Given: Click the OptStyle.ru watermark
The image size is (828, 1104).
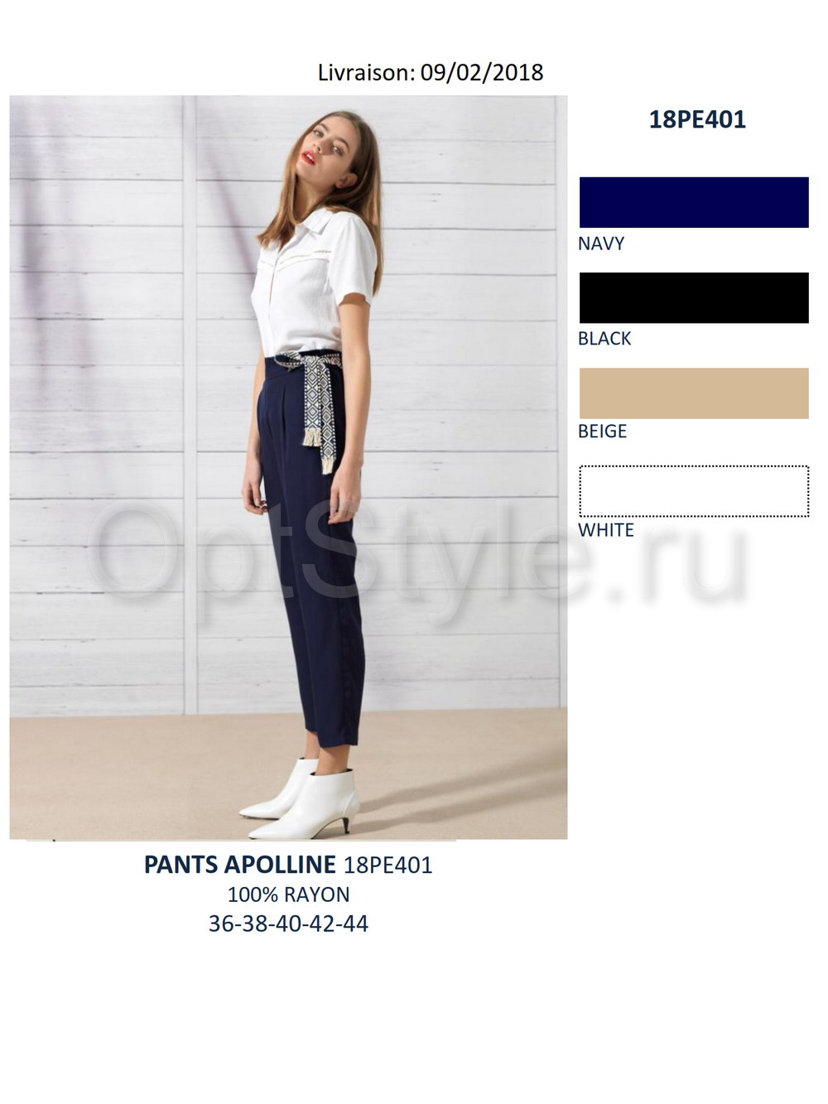Looking at the screenshot, I should pyautogui.click(x=418, y=555).
